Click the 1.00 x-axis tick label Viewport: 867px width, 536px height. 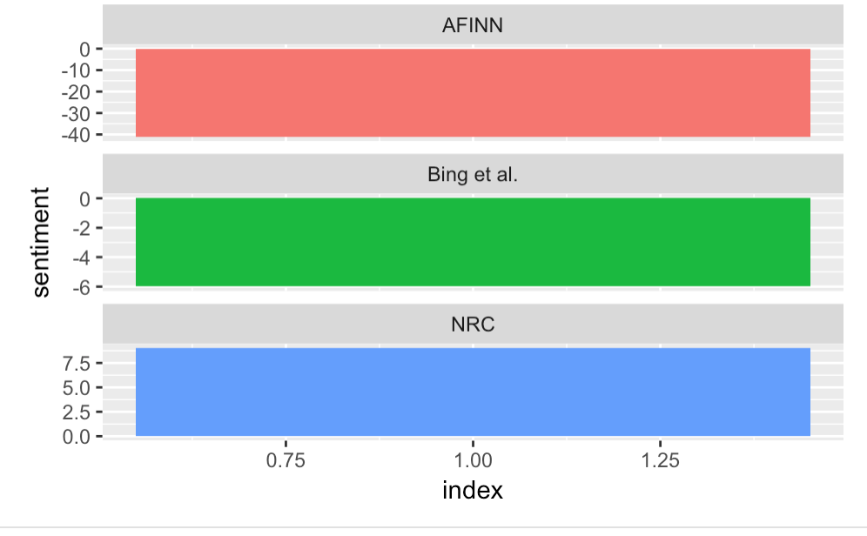473,459
